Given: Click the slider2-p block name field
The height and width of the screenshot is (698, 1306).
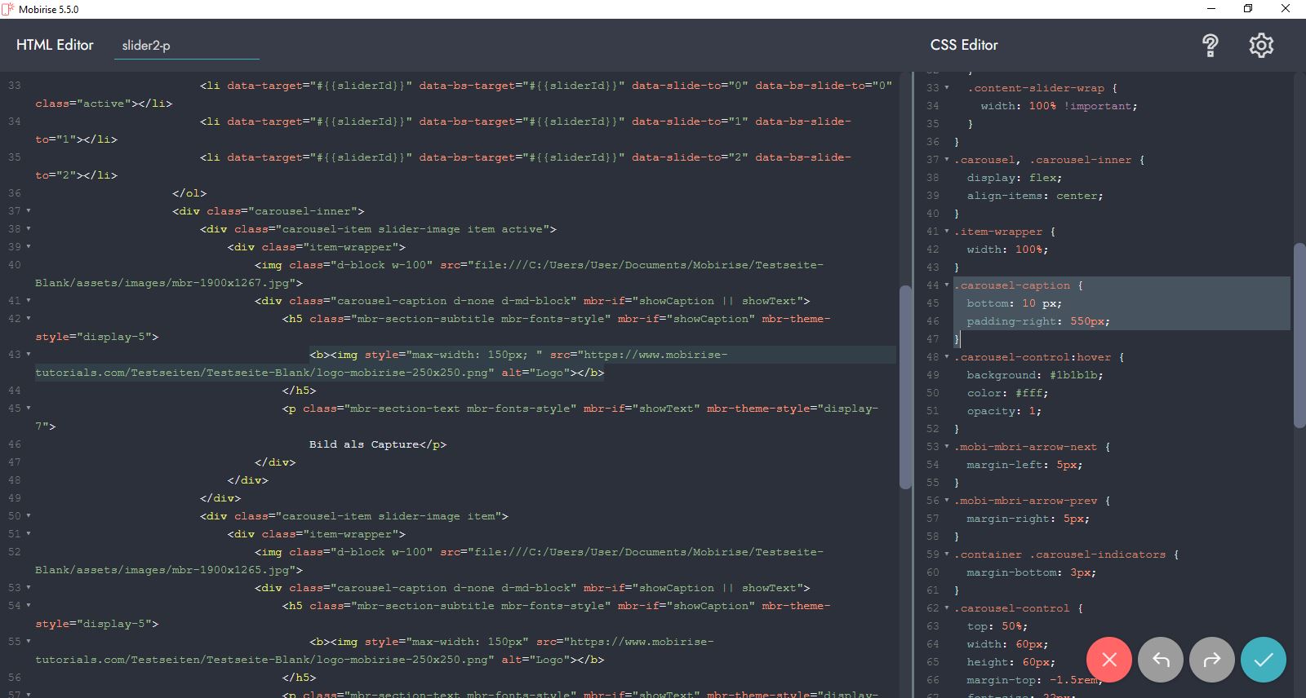Looking at the screenshot, I should [189, 46].
